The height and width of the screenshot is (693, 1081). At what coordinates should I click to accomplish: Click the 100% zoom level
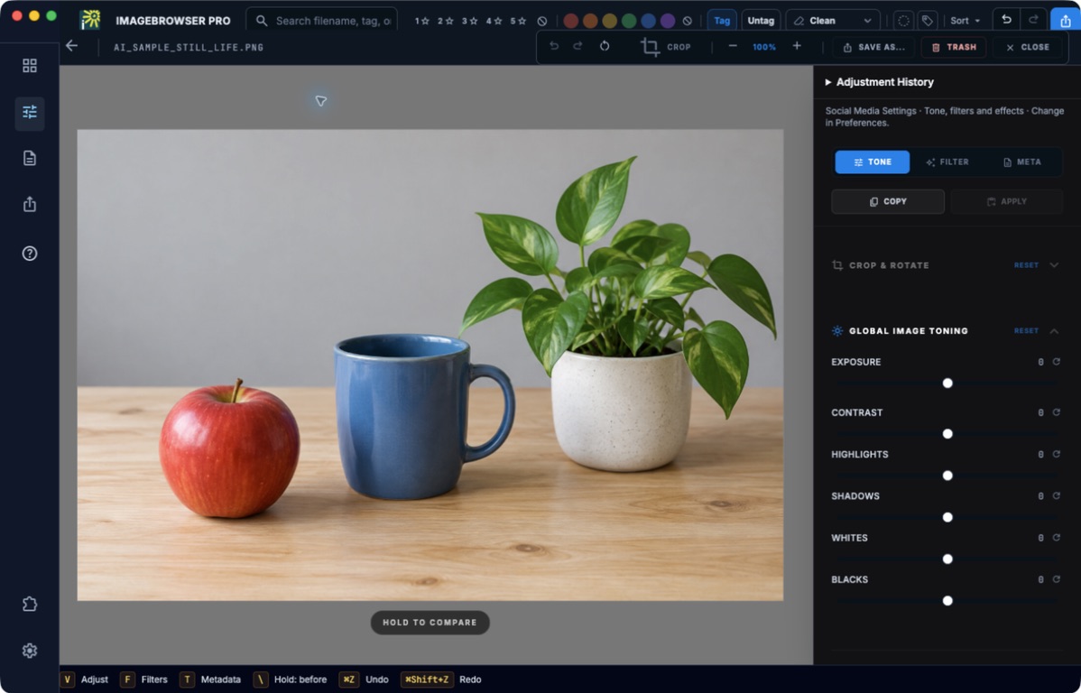[764, 47]
